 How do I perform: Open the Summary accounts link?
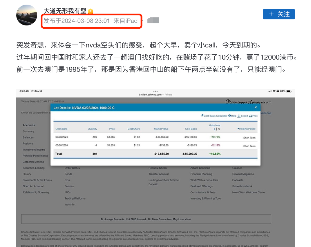click(28, 131)
